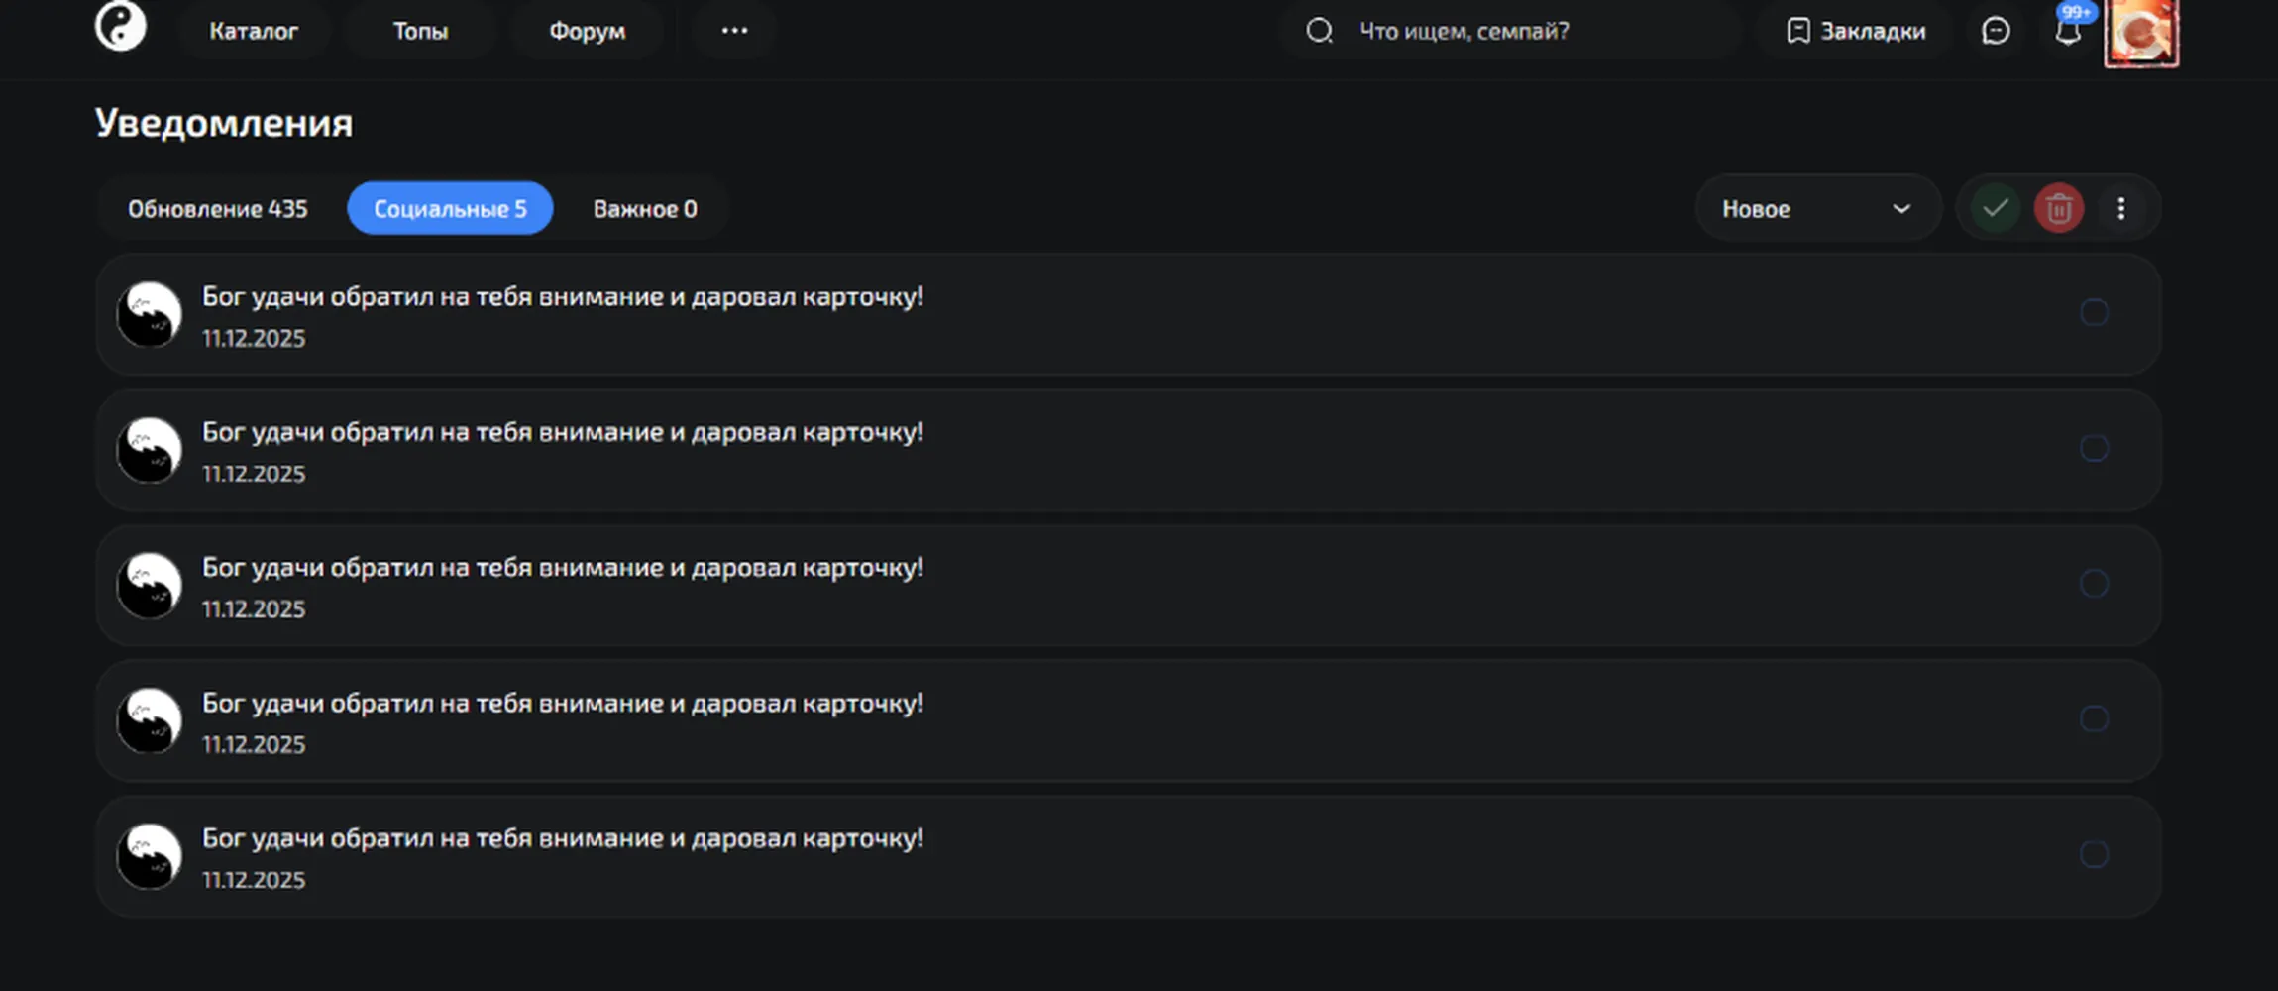Select the Социальные 5 tab

450,209
